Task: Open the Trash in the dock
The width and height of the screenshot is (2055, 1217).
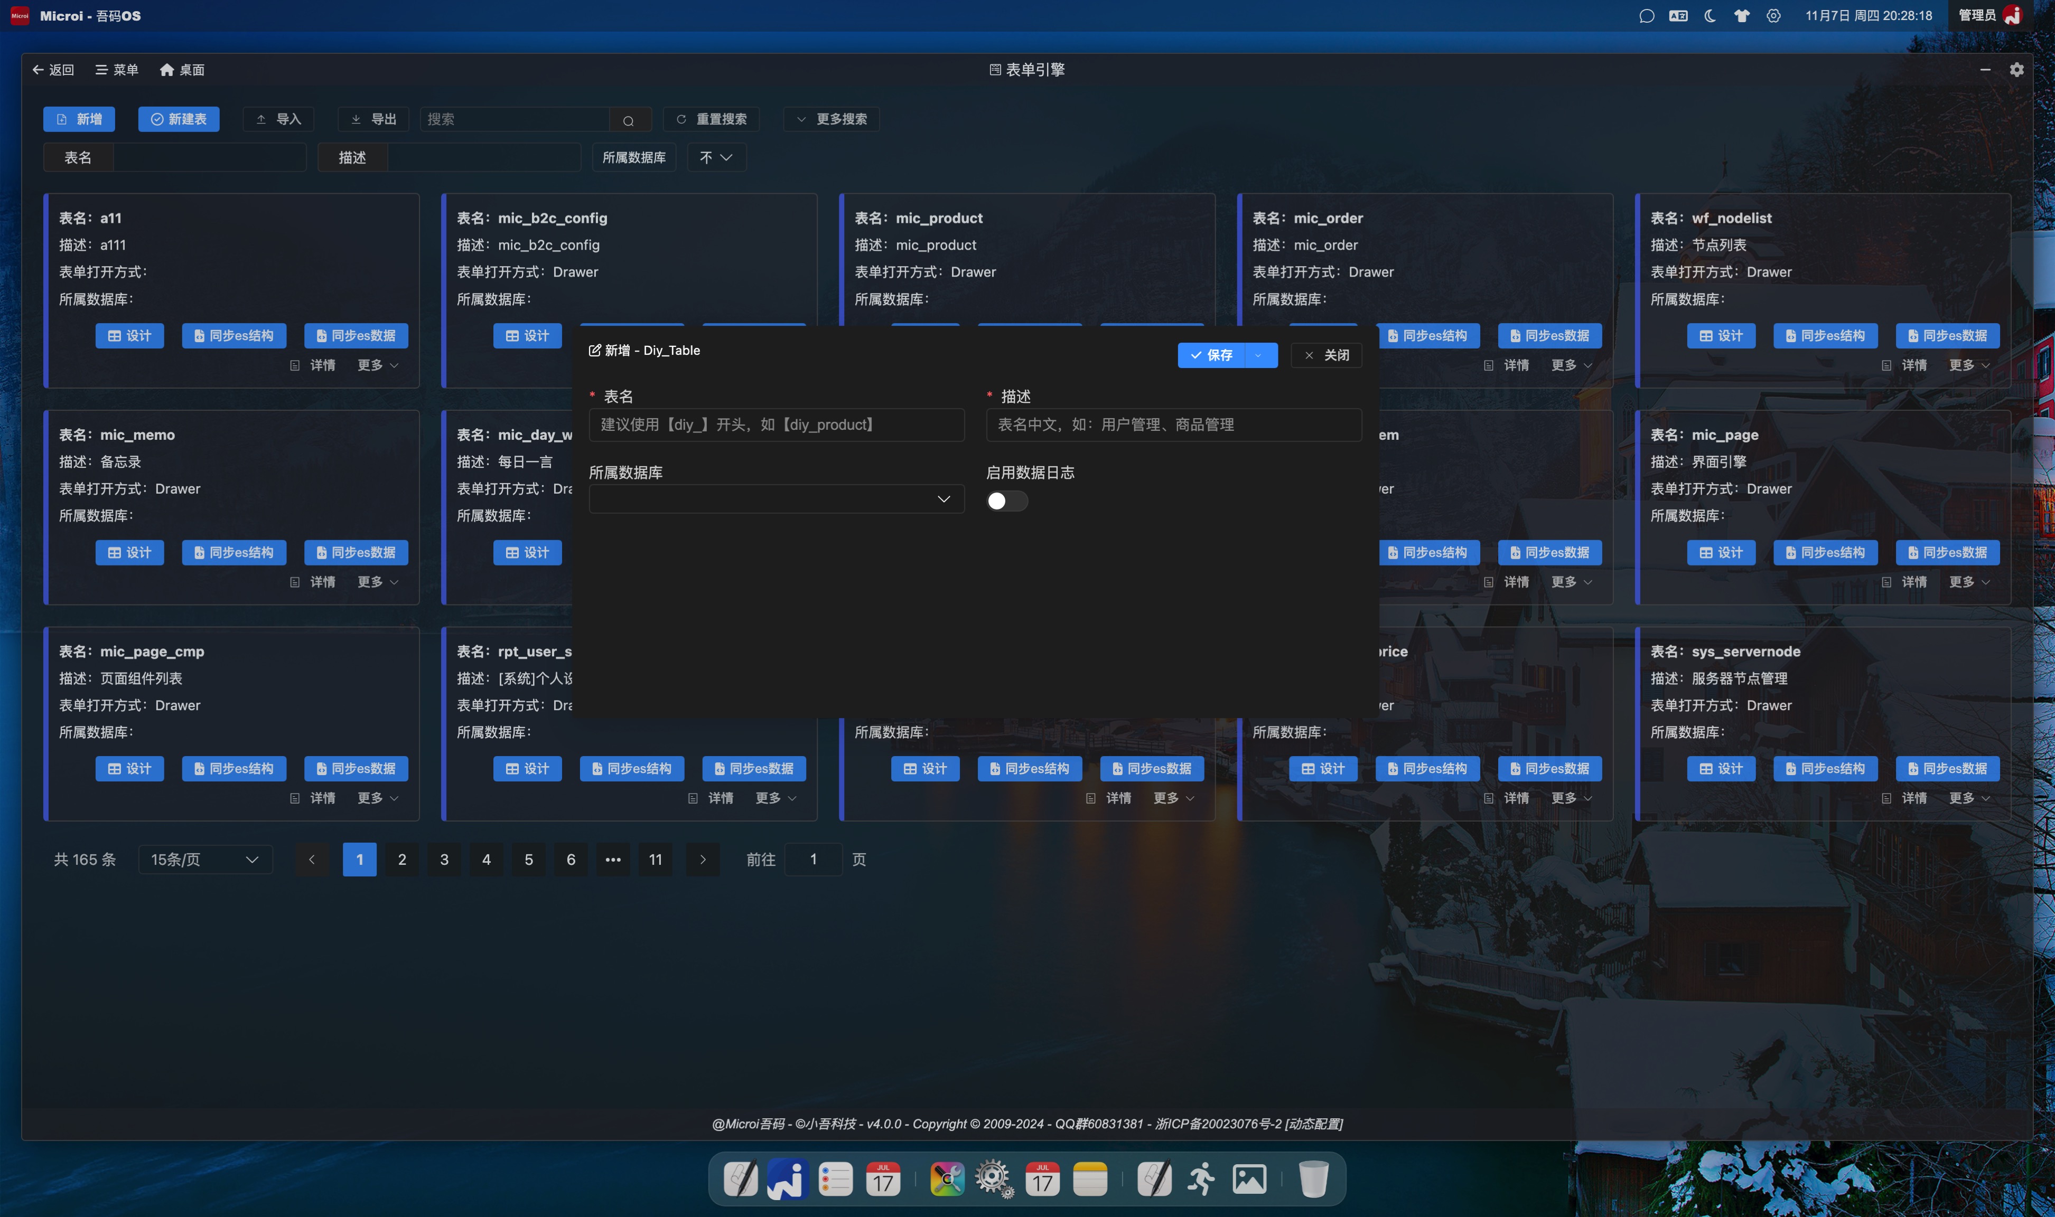Action: point(1313,1180)
